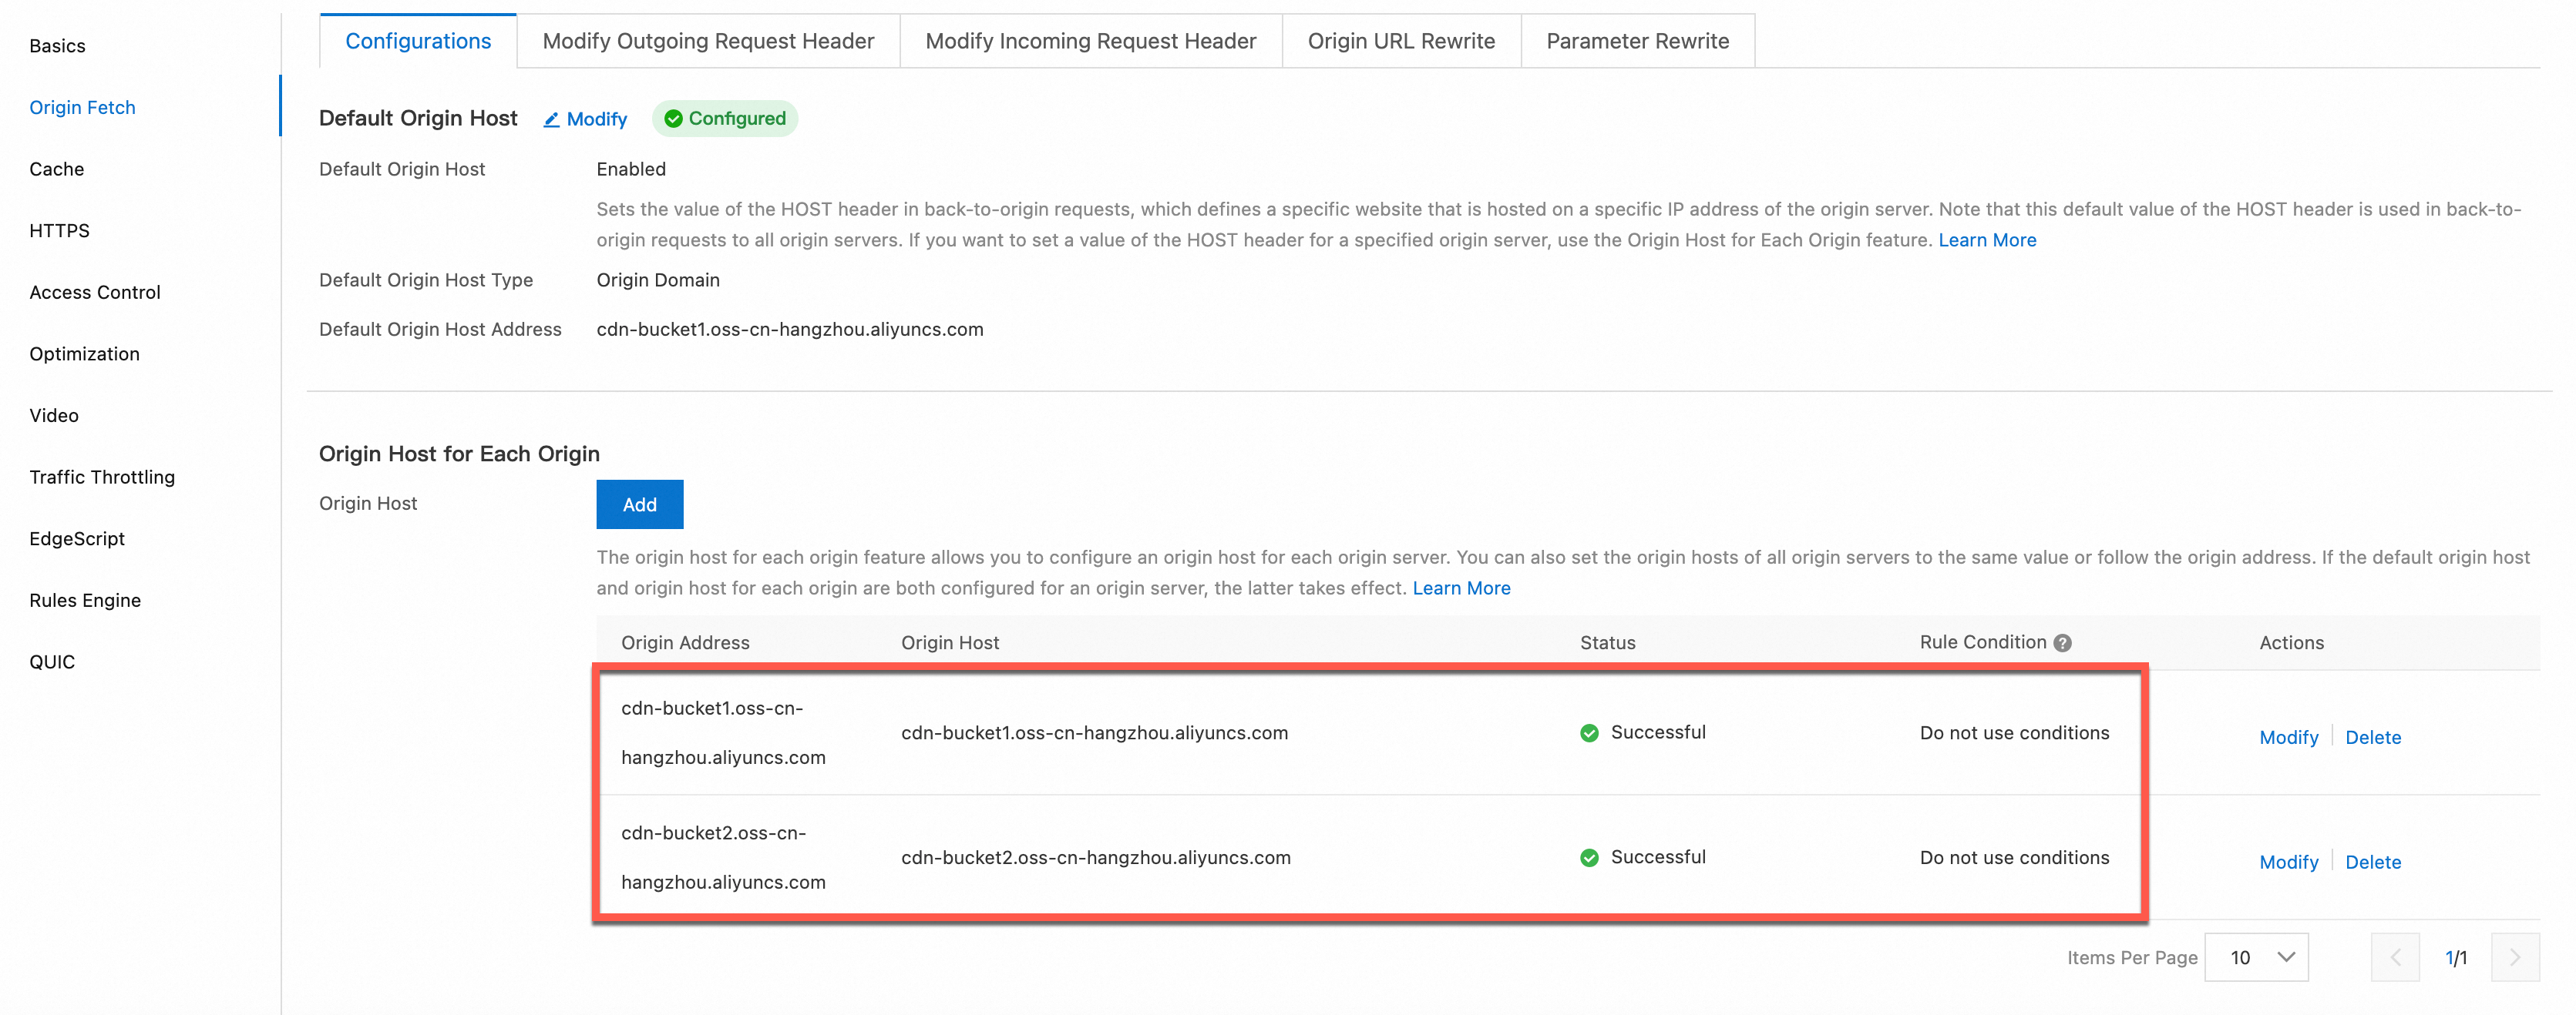Click the Modify Incoming Request Header tab
This screenshot has height=1015, width=2576.
[1090, 41]
